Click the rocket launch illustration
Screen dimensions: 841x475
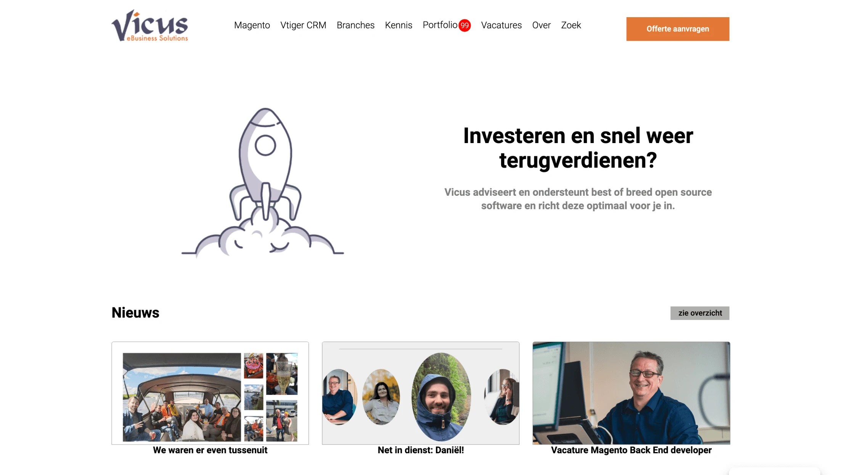[x=263, y=182]
